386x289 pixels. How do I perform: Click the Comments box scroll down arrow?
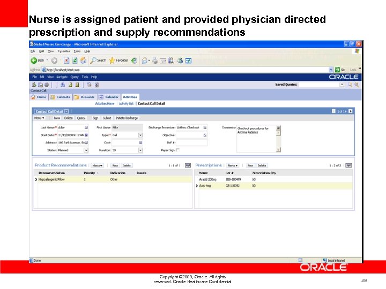point(278,150)
